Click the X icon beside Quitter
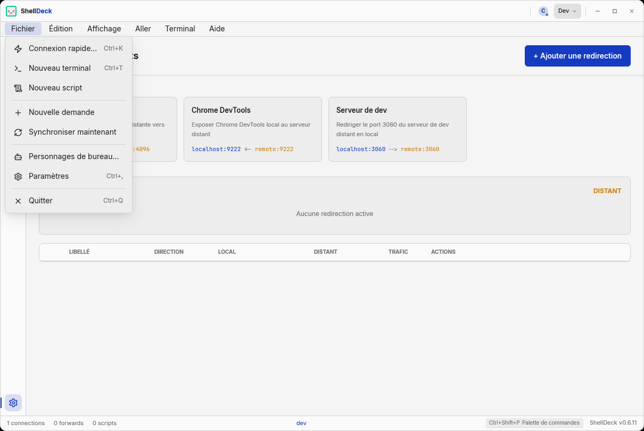The width and height of the screenshot is (644, 431). click(x=18, y=201)
